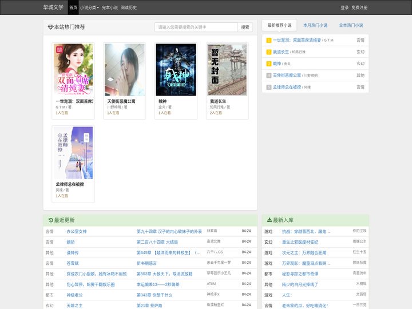Open the 戟神 book cover
Viewport: 412px width, 309px height.
click(176, 70)
